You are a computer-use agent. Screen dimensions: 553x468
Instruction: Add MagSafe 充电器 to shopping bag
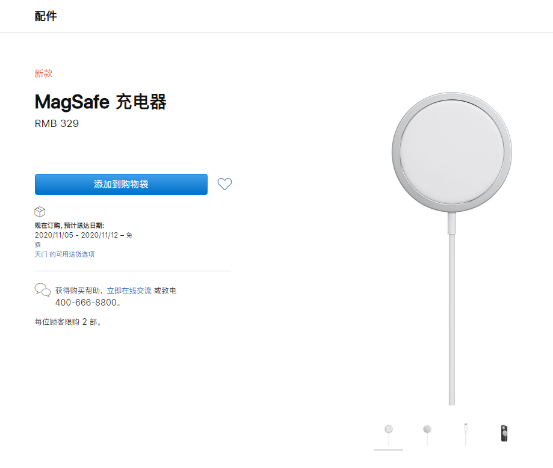tap(120, 184)
